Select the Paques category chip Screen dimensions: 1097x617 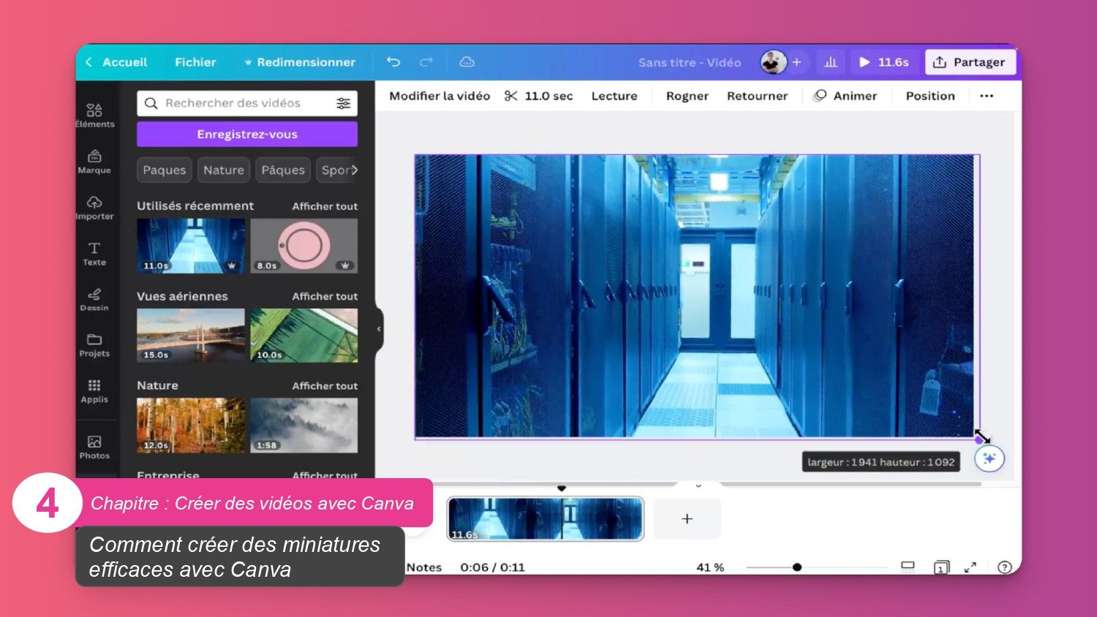pyautogui.click(x=165, y=170)
